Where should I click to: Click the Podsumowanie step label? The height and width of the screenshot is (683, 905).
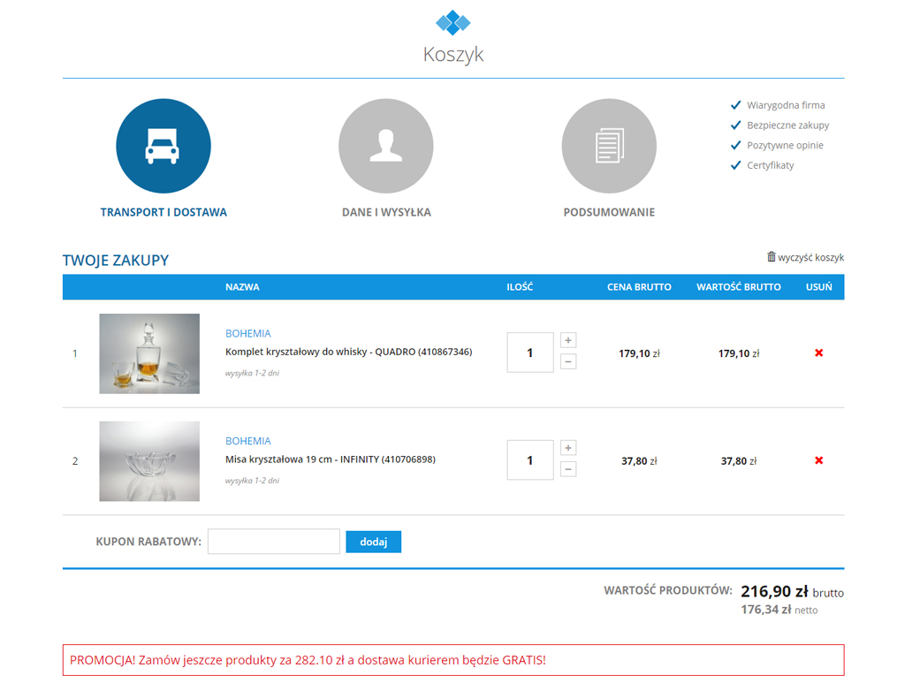(x=609, y=212)
